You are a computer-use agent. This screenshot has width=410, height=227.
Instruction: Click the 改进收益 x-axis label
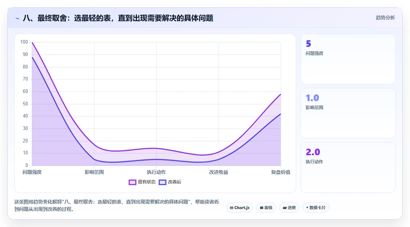click(x=219, y=172)
